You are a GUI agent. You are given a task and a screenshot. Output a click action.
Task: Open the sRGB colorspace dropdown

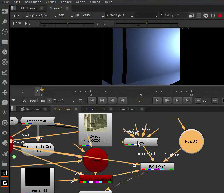pyautogui.click(x=91, y=15)
